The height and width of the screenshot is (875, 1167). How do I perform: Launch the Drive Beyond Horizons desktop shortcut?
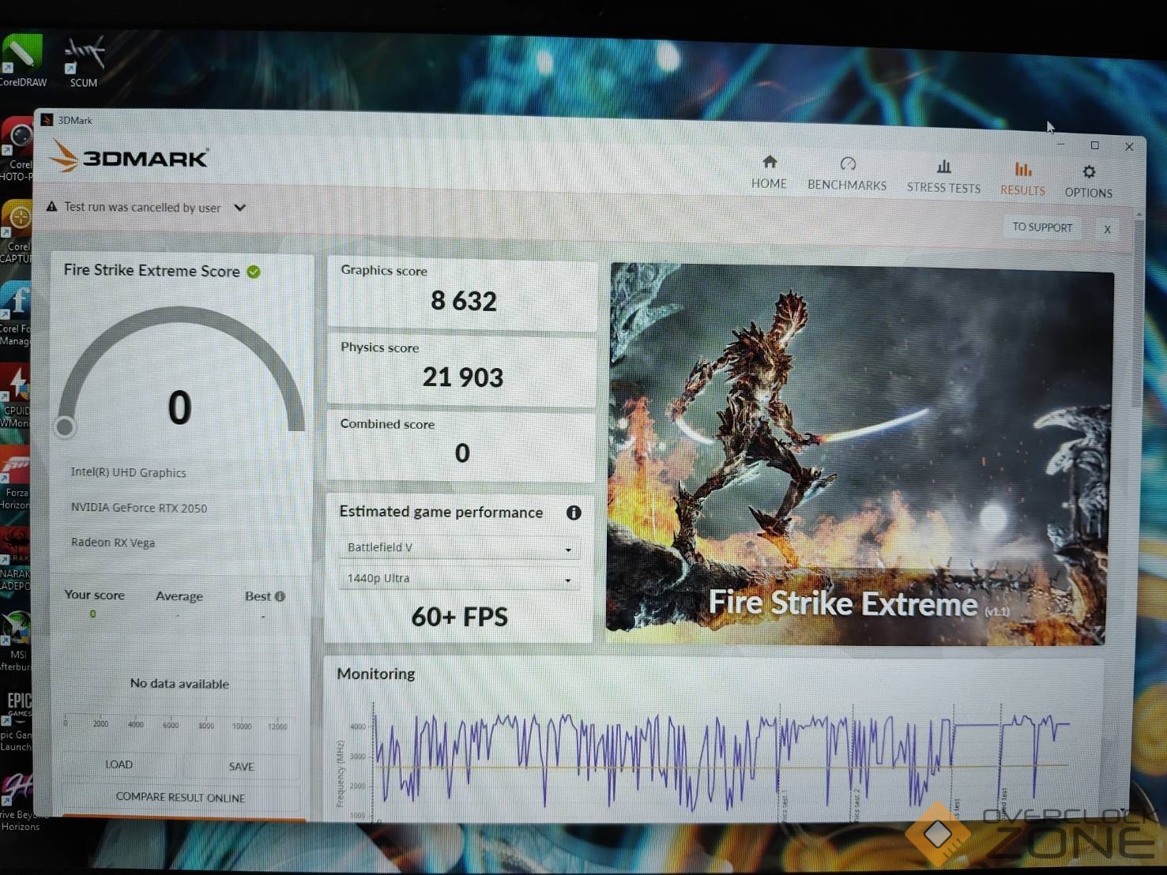point(19,802)
